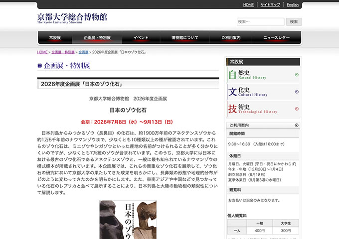
Task: Open the 自然史 Natural History banner
Action: pos(263,75)
